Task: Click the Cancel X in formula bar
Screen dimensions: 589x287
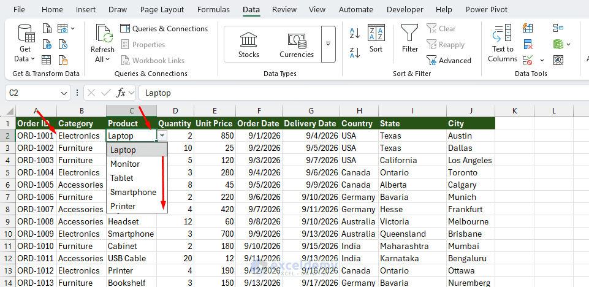Action: coord(91,93)
